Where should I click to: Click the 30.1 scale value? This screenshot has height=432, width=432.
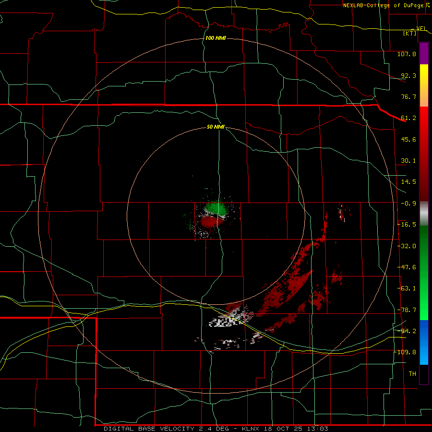408,161
